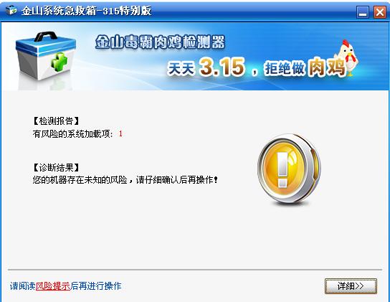Click the red risk count number 1
The image size is (390, 302).
[x=120, y=134]
